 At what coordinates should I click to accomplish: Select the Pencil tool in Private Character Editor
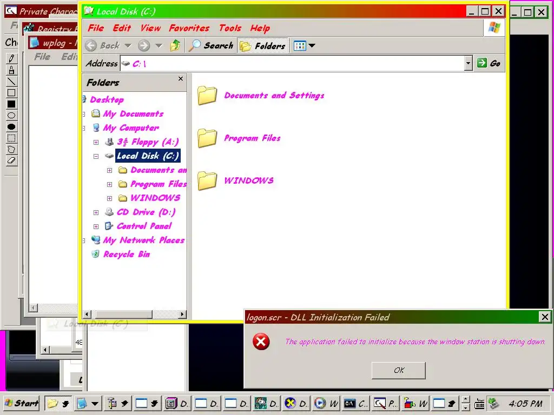click(11, 58)
